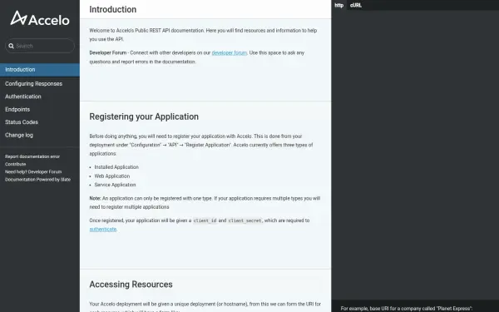Click the Web Application list item

pyautogui.click(x=112, y=176)
